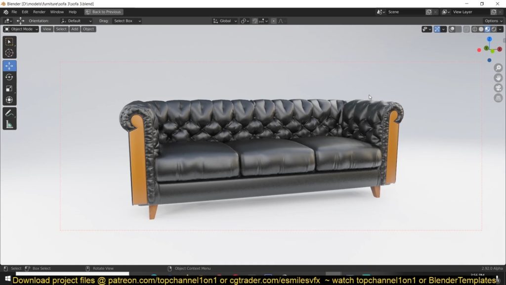
Task: Toggle the camera view gizmo
Action: click(x=498, y=88)
